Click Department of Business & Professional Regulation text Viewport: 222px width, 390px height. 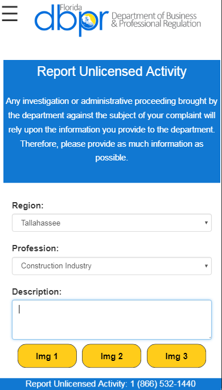(156, 19)
